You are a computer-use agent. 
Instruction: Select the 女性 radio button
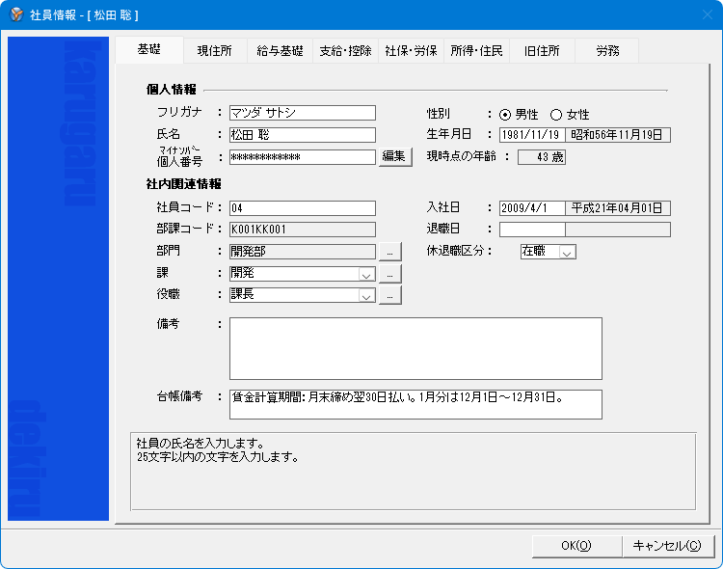click(x=555, y=115)
